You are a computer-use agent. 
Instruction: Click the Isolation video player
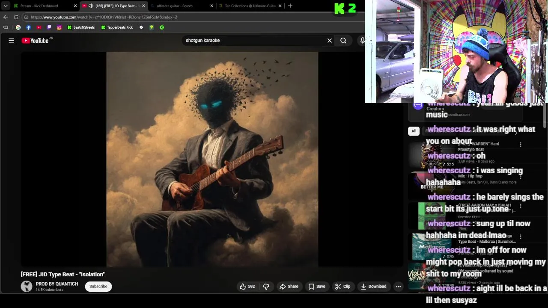click(212, 159)
